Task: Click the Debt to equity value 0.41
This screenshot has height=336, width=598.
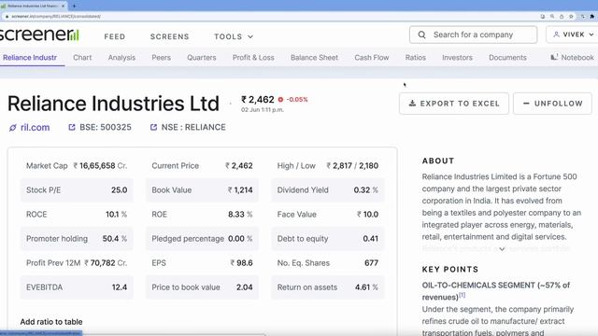Action: tap(370, 239)
